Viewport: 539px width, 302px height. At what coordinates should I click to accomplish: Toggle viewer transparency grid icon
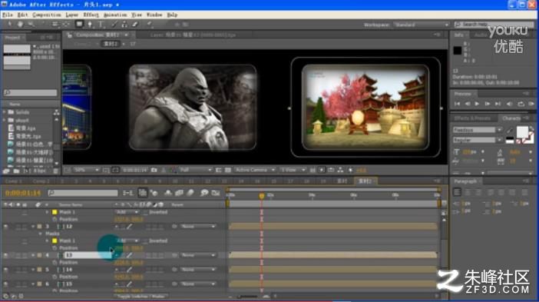[227, 170]
